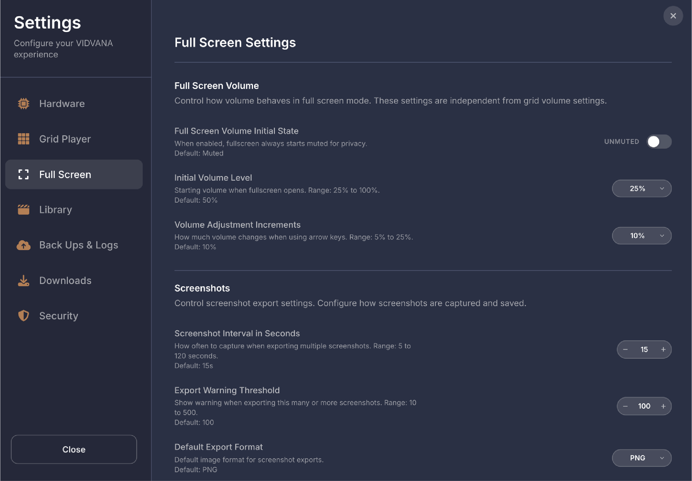Open the Default Export Format dropdown
The width and height of the screenshot is (692, 481).
[641, 458]
